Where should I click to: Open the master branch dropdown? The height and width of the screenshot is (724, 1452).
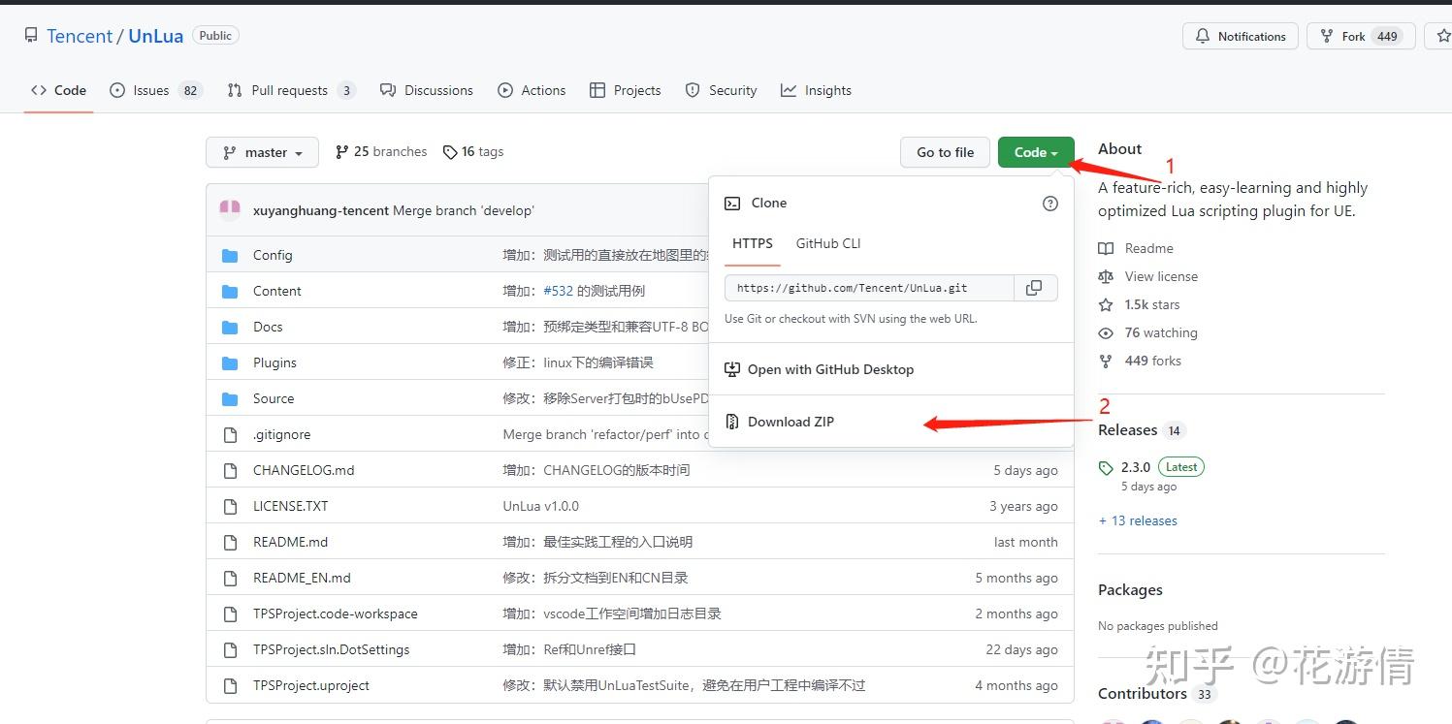(x=262, y=153)
